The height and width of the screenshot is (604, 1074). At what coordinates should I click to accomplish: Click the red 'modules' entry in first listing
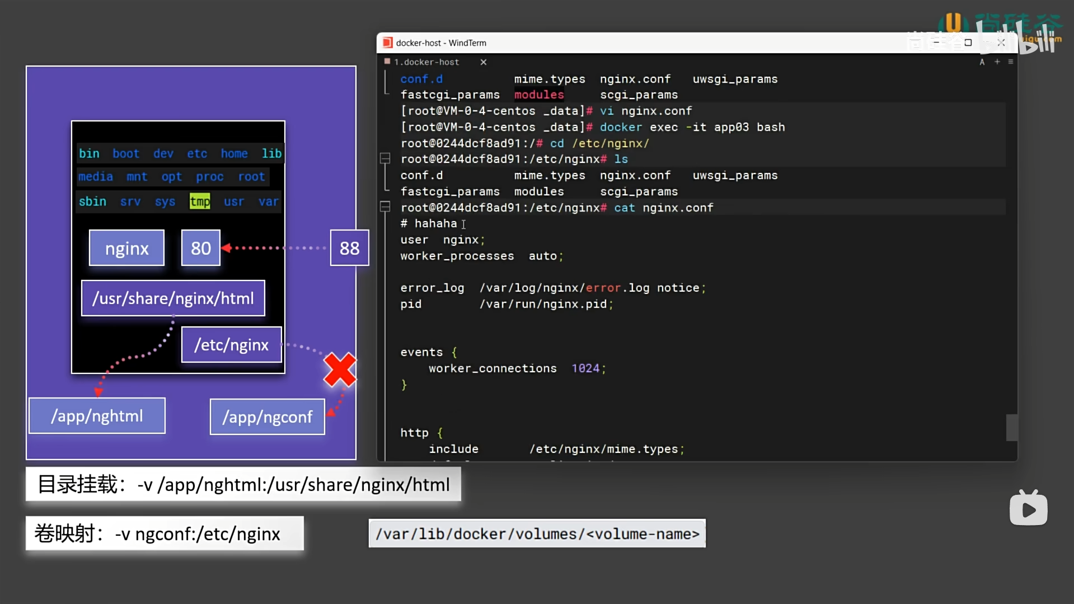coord(539,95)
